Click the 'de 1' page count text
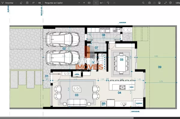 click(x=101, y=3)
